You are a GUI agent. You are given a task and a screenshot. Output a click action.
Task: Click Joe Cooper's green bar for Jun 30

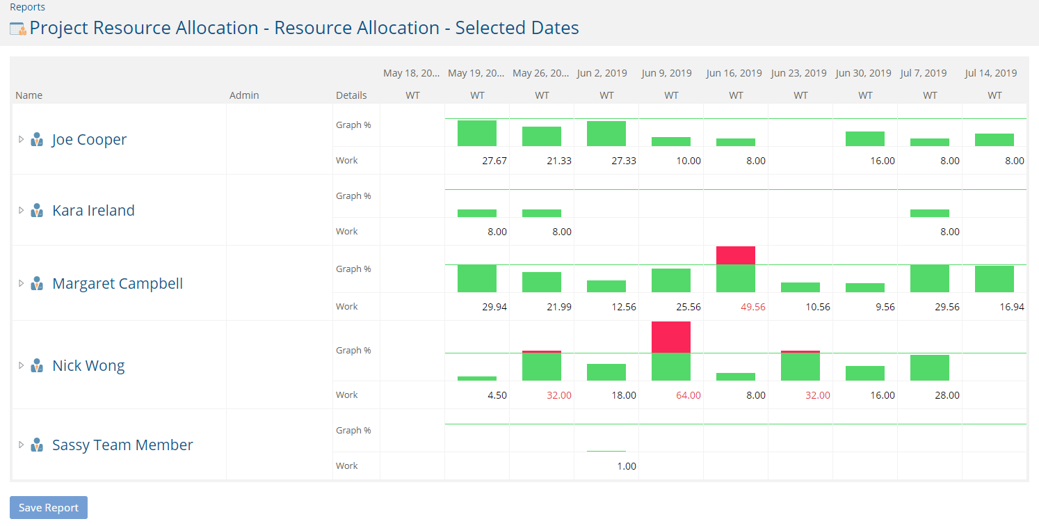click(865, 138)
